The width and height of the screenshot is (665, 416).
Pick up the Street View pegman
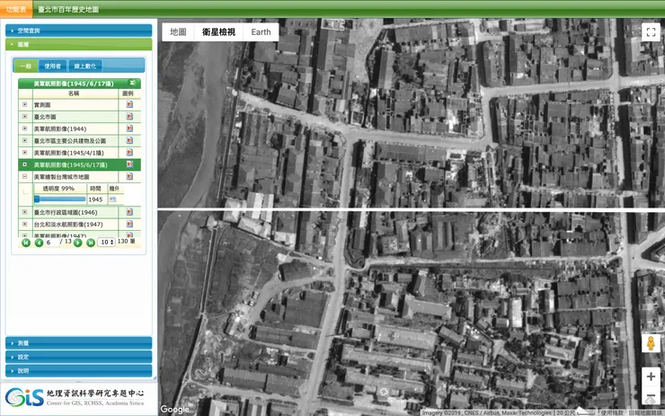651,343
